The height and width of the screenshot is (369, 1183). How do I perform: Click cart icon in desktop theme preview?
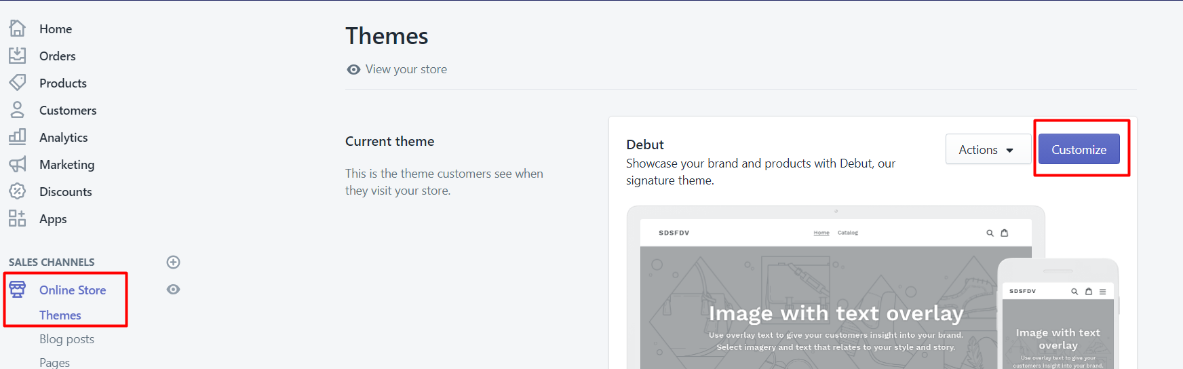click(x=1005, y=233)
